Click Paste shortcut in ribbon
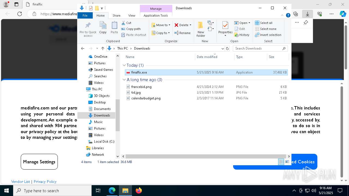Image resolution: width=349 pixels, height=196 pixels. pos(134,35)
